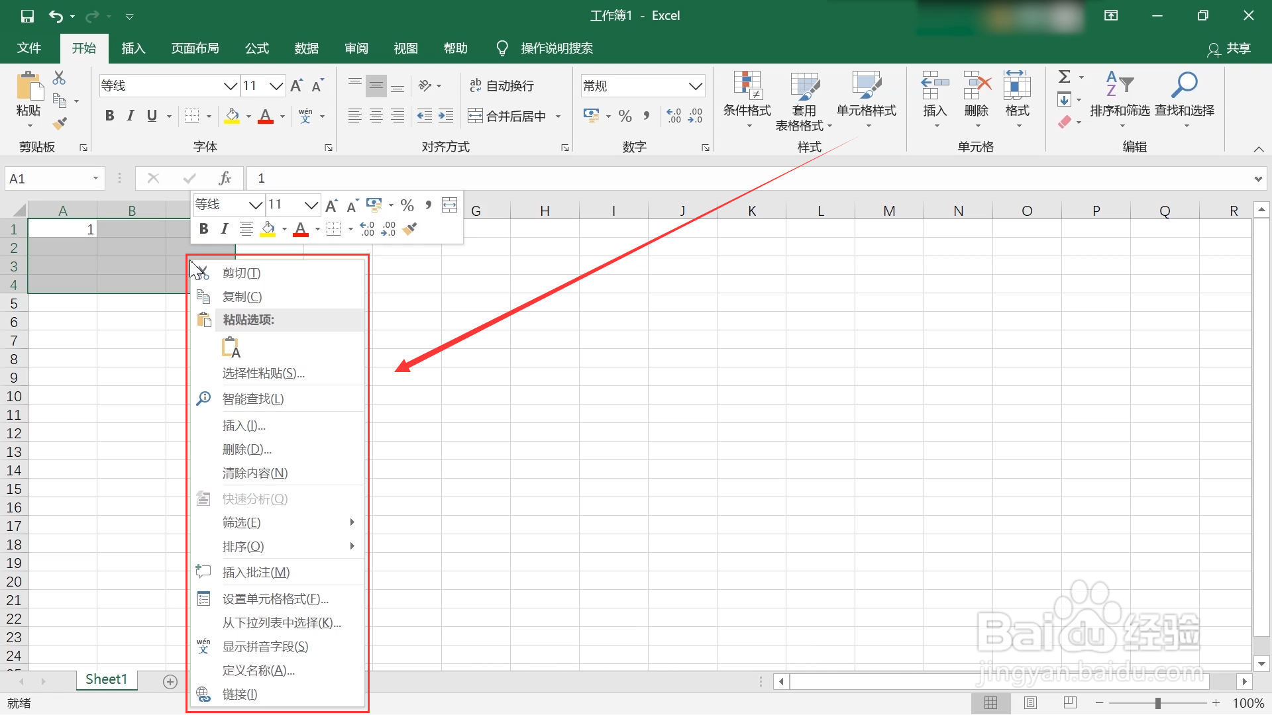Select the Fill Color bucket icon
Screen dimensions: 1272x715
(x=233, y=116)
